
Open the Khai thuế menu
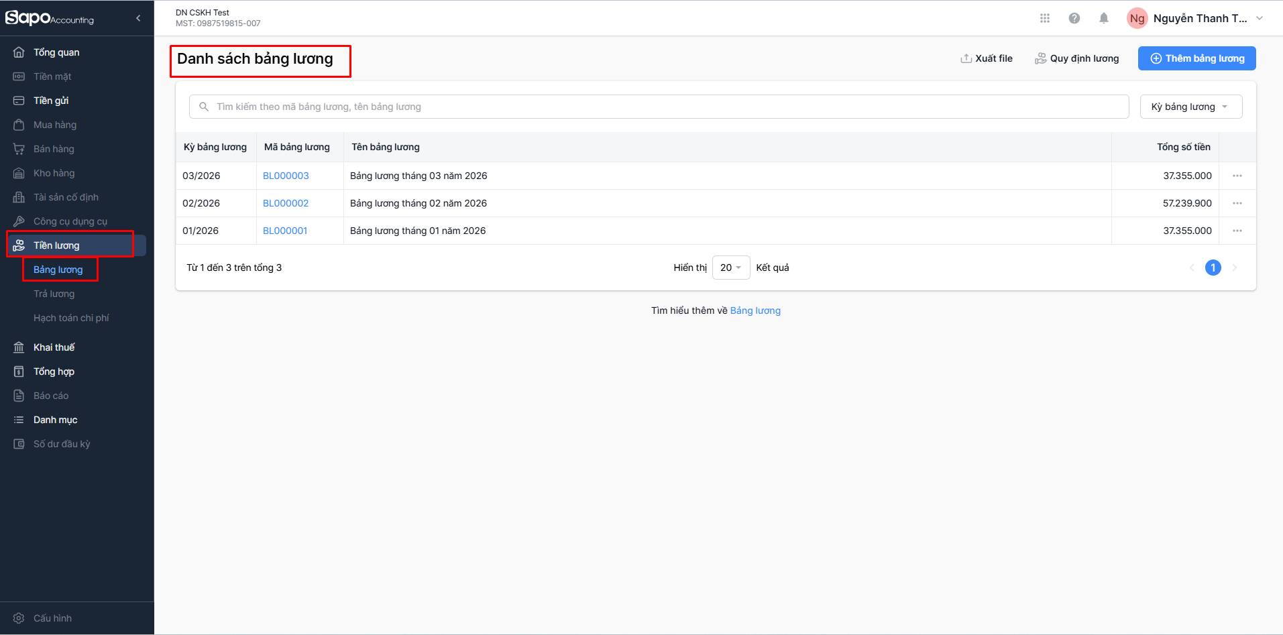(54, 347)
